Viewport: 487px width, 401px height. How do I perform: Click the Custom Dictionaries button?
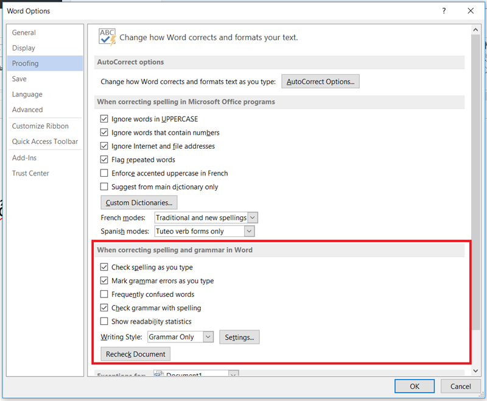click(x=139, y=202)
